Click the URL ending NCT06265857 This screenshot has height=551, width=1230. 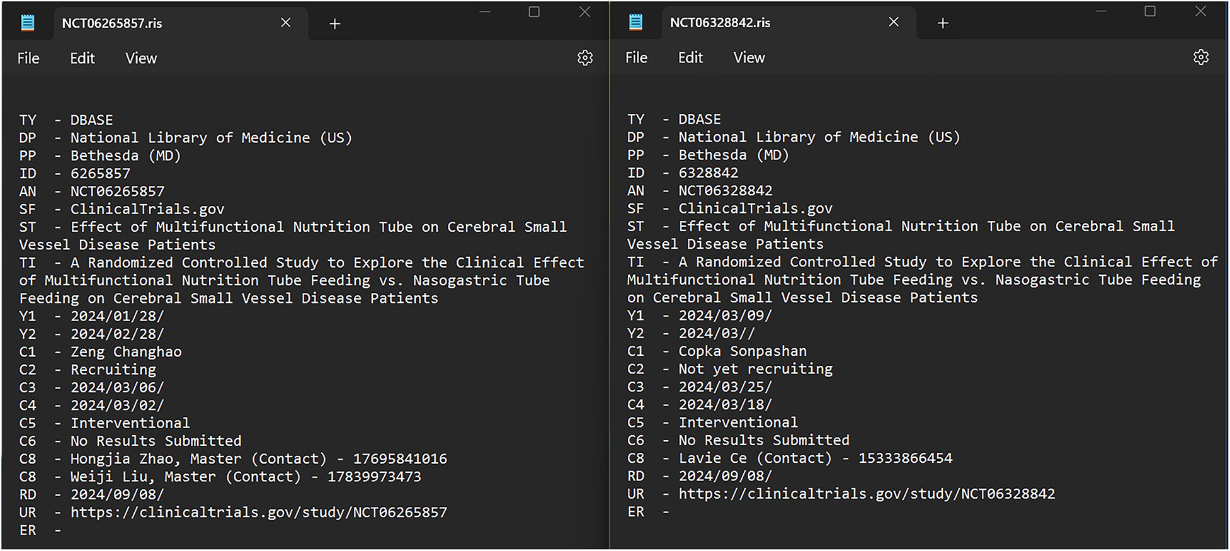(x=259, y=513)
